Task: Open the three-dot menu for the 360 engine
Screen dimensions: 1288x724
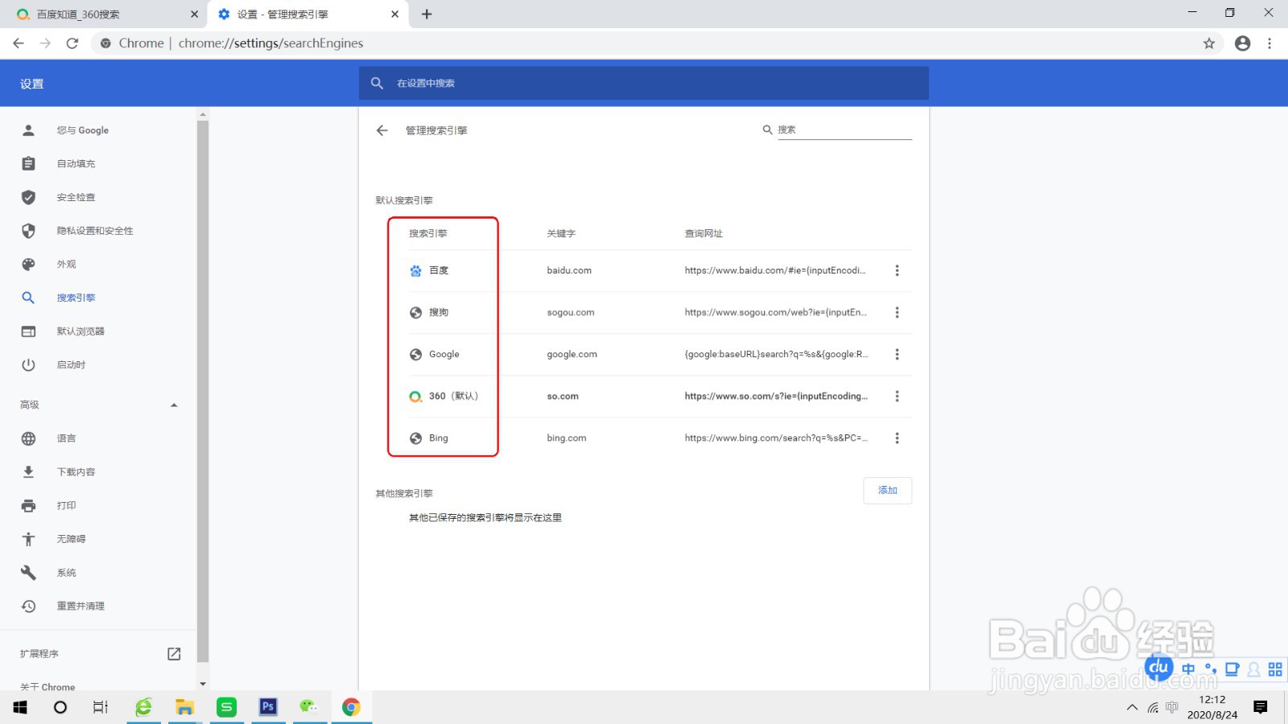Action: tap(898, 396)
